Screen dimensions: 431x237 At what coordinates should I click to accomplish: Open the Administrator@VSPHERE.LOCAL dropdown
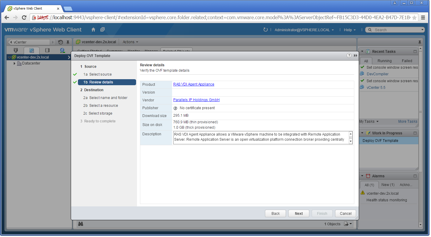coord(304,30)
